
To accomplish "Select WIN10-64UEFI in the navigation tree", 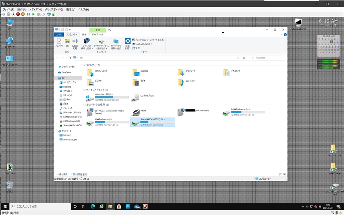I will [x=69, y=140].
